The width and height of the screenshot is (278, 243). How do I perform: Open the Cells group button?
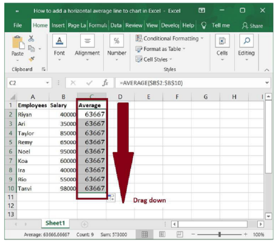pos(222,41)
